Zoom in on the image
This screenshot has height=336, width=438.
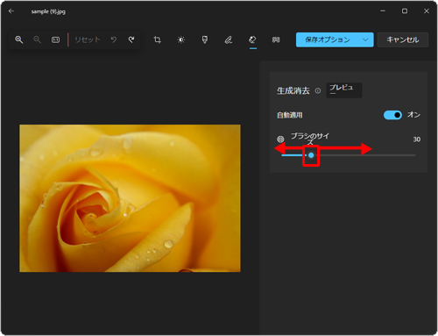19,39
